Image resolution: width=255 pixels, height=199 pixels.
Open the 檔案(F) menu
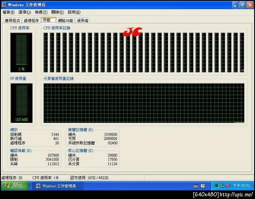(8, 12)
